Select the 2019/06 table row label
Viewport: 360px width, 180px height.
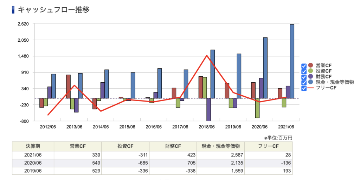33,171
